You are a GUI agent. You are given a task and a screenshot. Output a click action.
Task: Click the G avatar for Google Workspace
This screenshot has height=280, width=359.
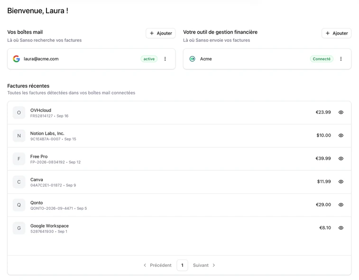tap(19, 228)
